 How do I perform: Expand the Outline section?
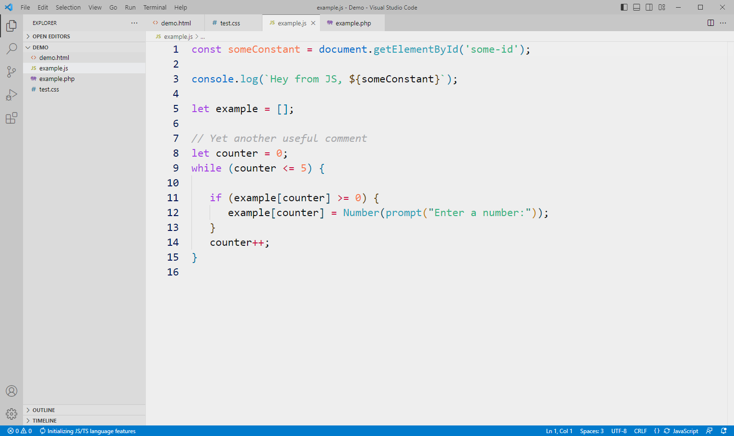(84, 410)
